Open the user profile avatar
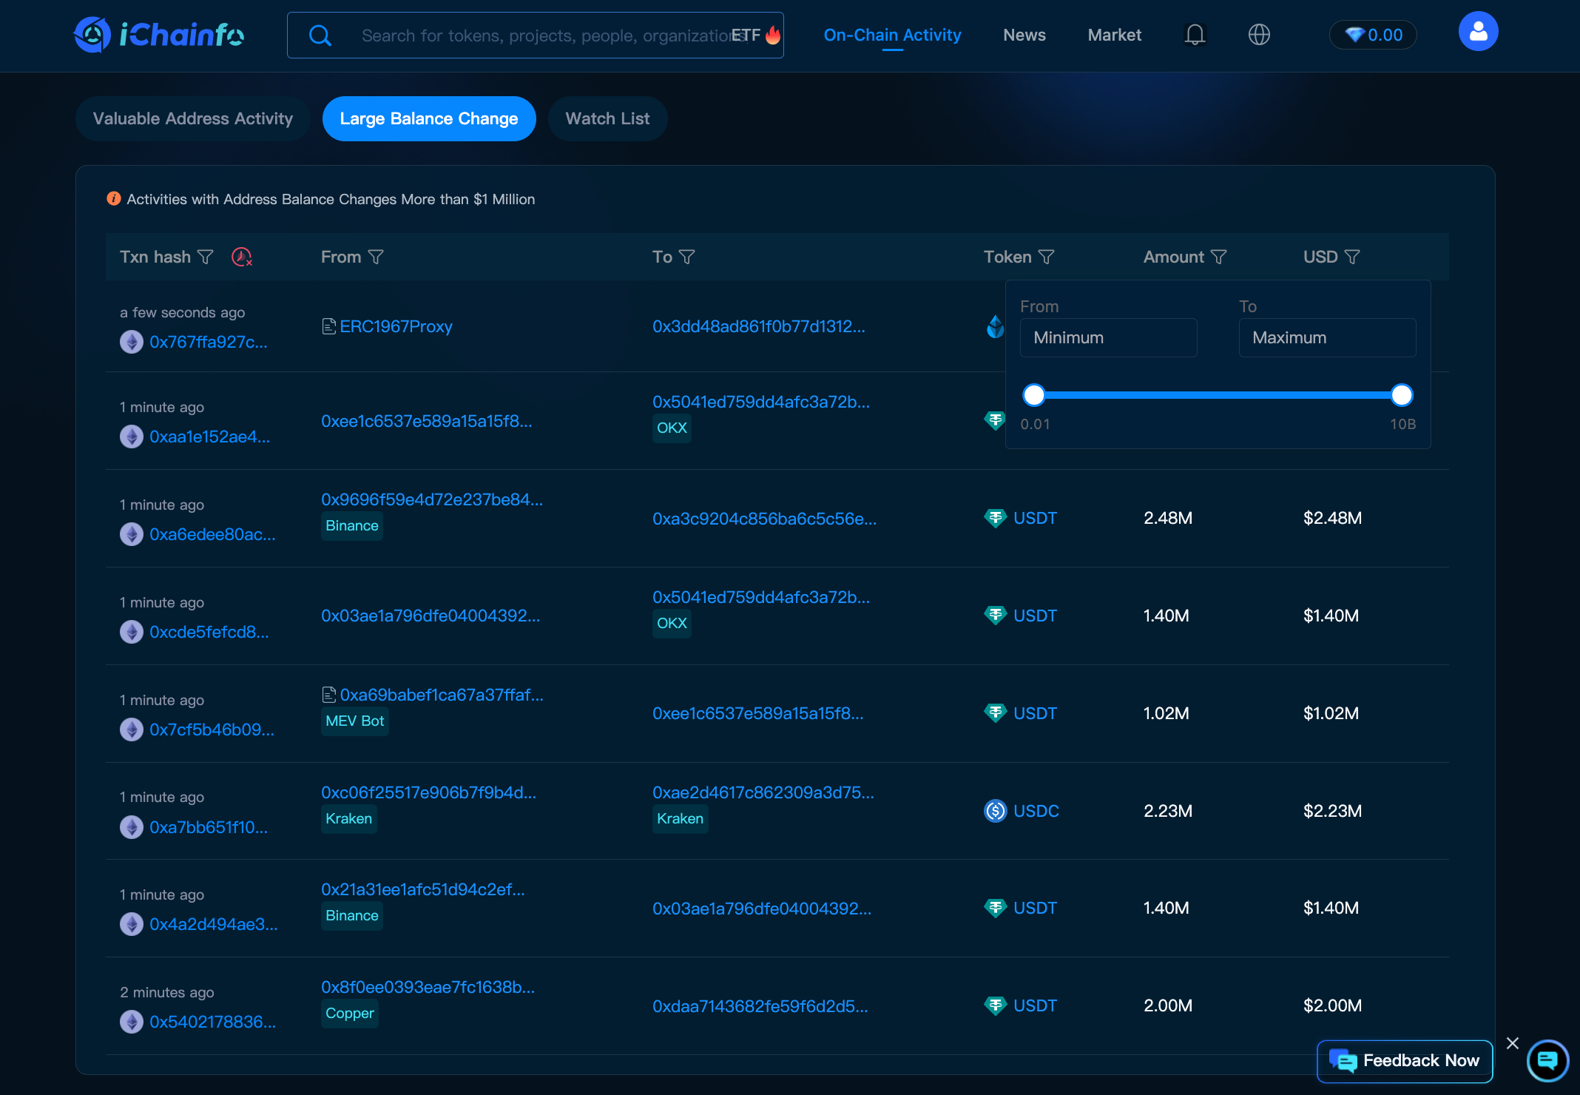This screenshot has width=1580, height=1095. (1478, 32)
